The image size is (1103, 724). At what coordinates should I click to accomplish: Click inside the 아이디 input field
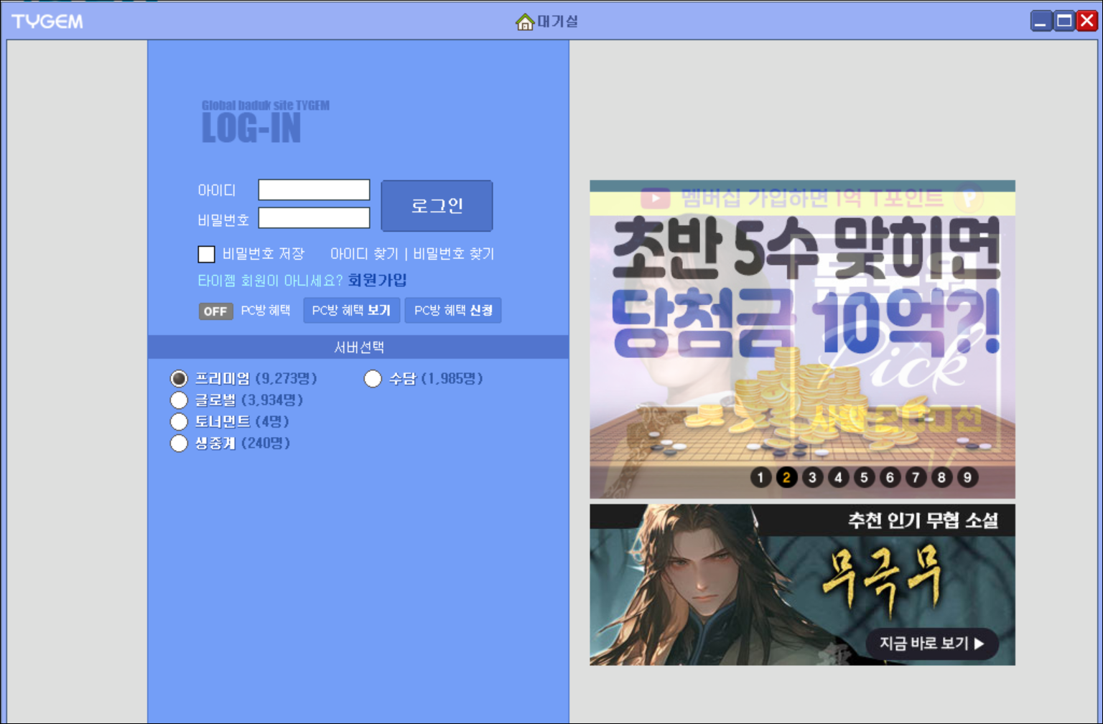pyautogui.click(x=314, y=190)
